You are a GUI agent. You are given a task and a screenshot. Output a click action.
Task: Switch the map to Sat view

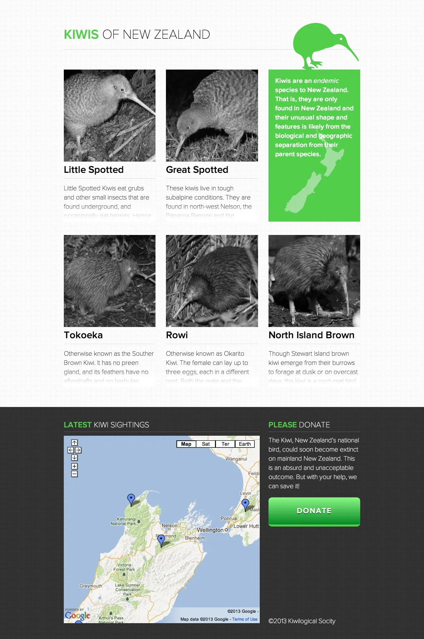point(206,444)
